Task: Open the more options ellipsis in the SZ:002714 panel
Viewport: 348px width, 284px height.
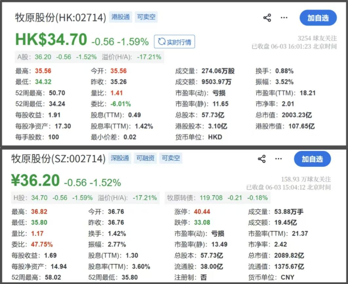Action: click(278, 159)
